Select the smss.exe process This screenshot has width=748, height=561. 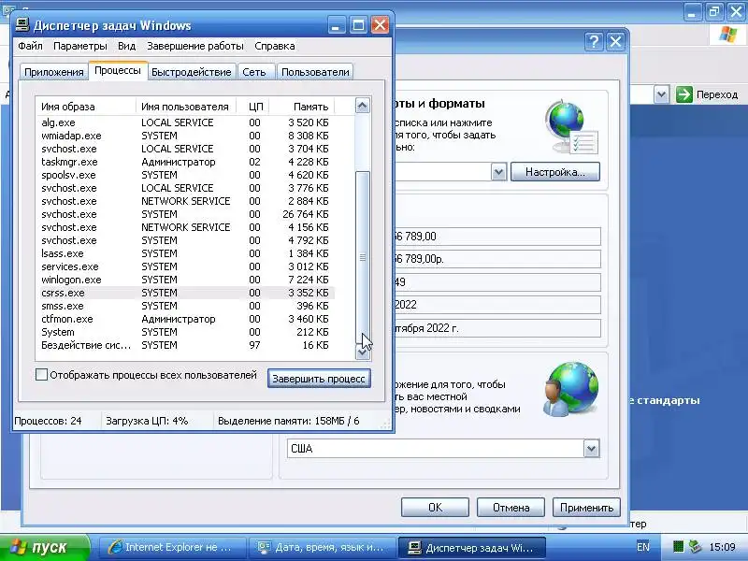point(186,306)
